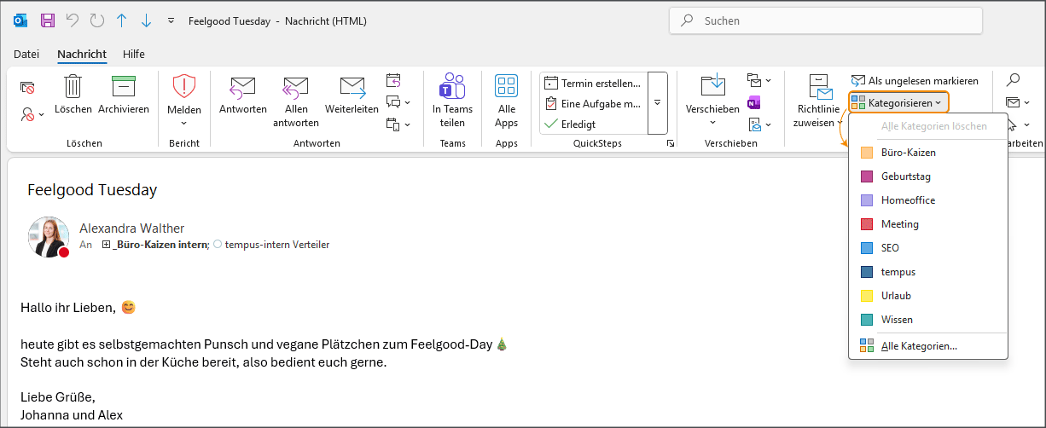The width and height of the screenshot is (1046, 428).
Task: Forward the email using Weiterleiten
Action: click(x=352, y=88)
